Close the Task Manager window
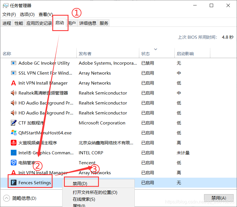 [228, 6]
